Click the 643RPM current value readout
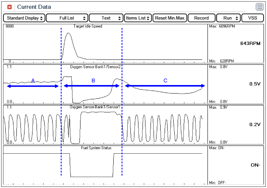 click(x=250, y=43)
